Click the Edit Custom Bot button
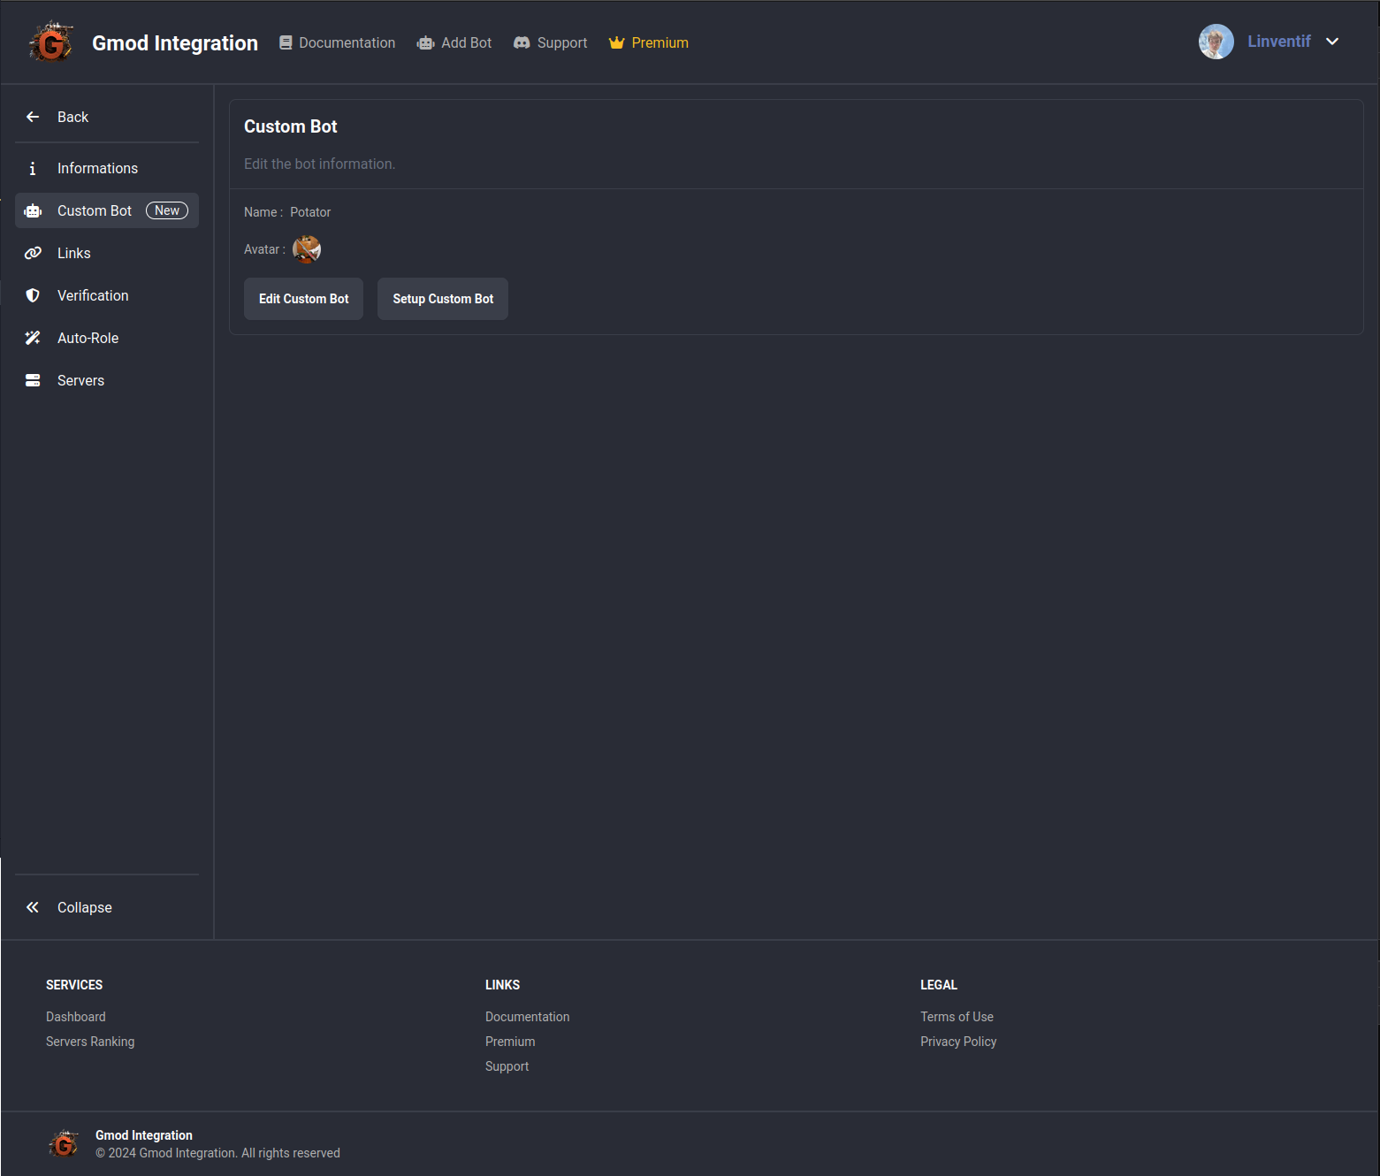Screen dimensions: 1380x1176 point(303,299)
